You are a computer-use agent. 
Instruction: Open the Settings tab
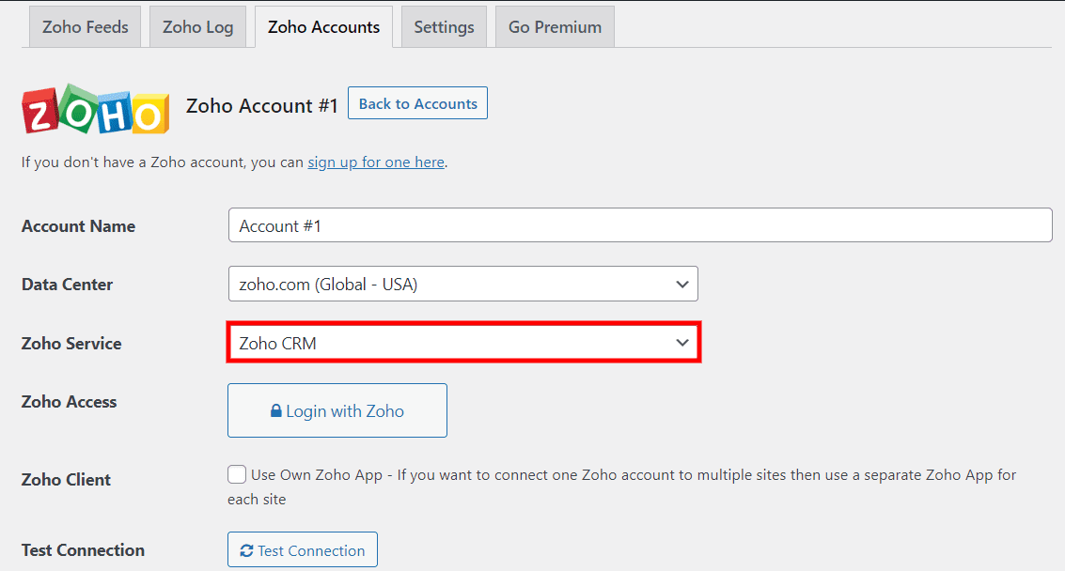click(x=443, y=26)
